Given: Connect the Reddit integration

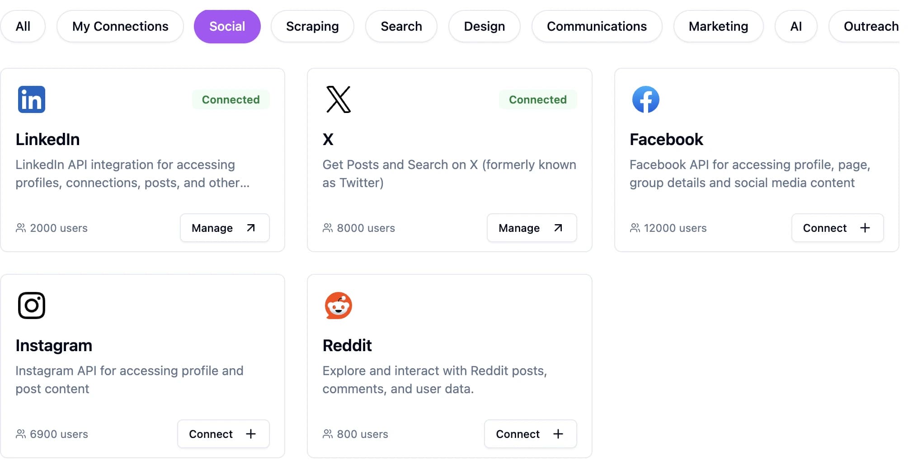Looking at the screenshot, I should coord(530,434).
